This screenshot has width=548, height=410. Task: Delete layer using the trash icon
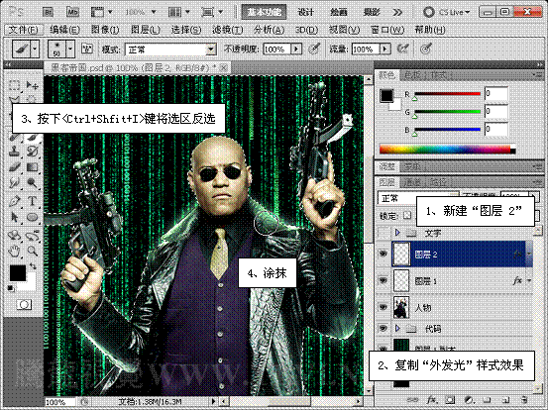523,400
